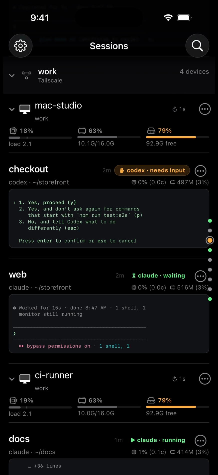Open the web terminal preview

tap(109, 324)
